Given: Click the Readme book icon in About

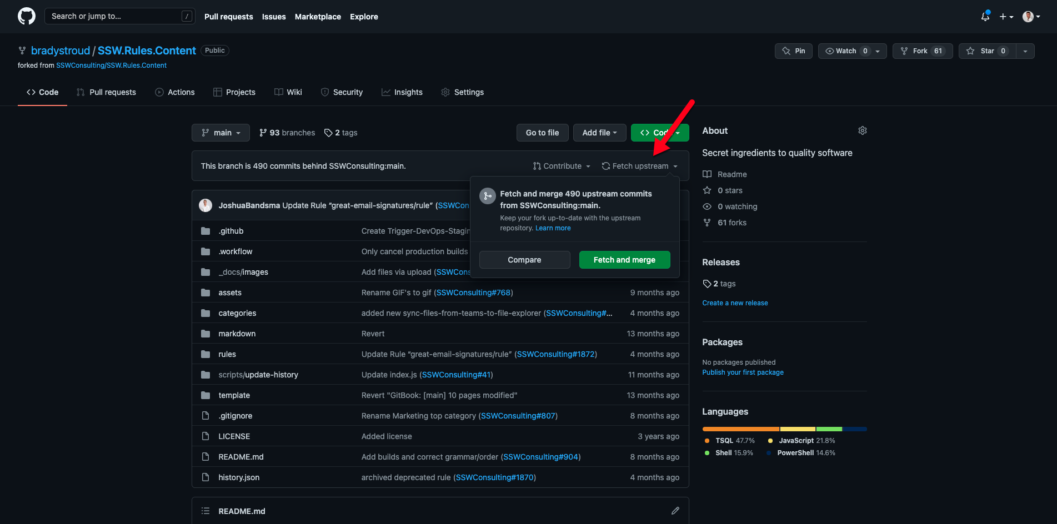Looking at the screenshot, I should (x=707, y=174).
